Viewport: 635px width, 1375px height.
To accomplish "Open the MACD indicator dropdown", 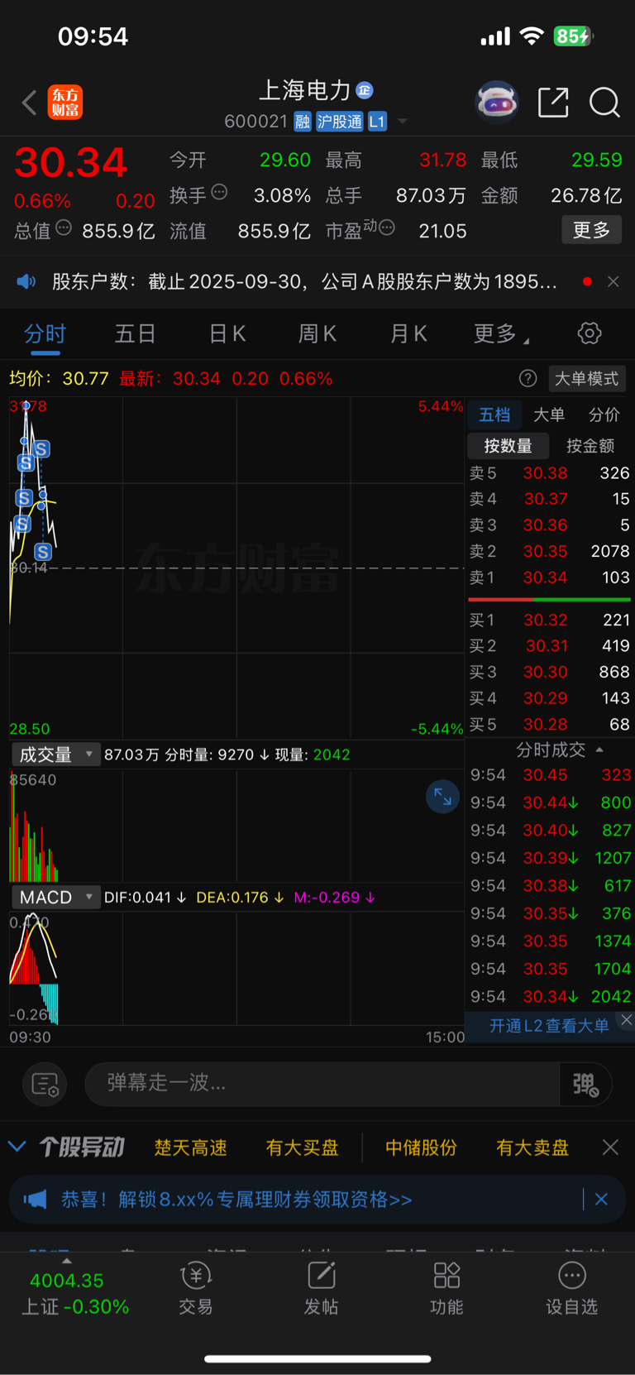I will (x=56, y=897).
